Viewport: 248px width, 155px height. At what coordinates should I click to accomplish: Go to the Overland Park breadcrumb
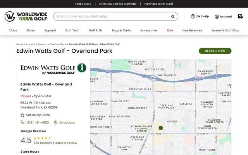(58, 44)
